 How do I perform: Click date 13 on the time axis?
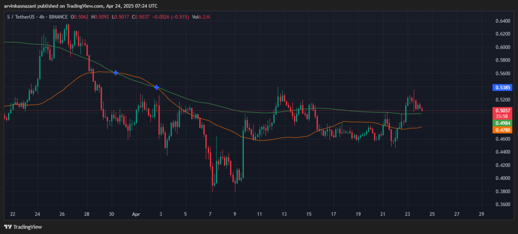click(x=284, y=214)
